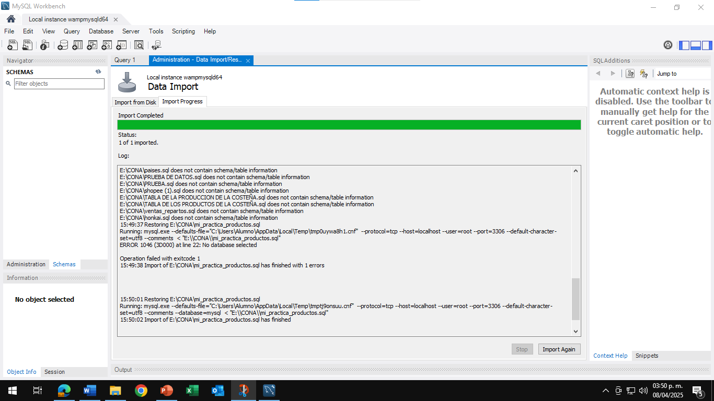Screen dimensions: 714x401
Task: Get context help for caret position
Action: 630,74
